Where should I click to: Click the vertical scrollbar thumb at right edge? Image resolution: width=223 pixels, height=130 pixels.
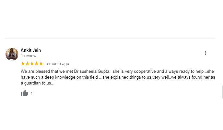coord(222,92)
